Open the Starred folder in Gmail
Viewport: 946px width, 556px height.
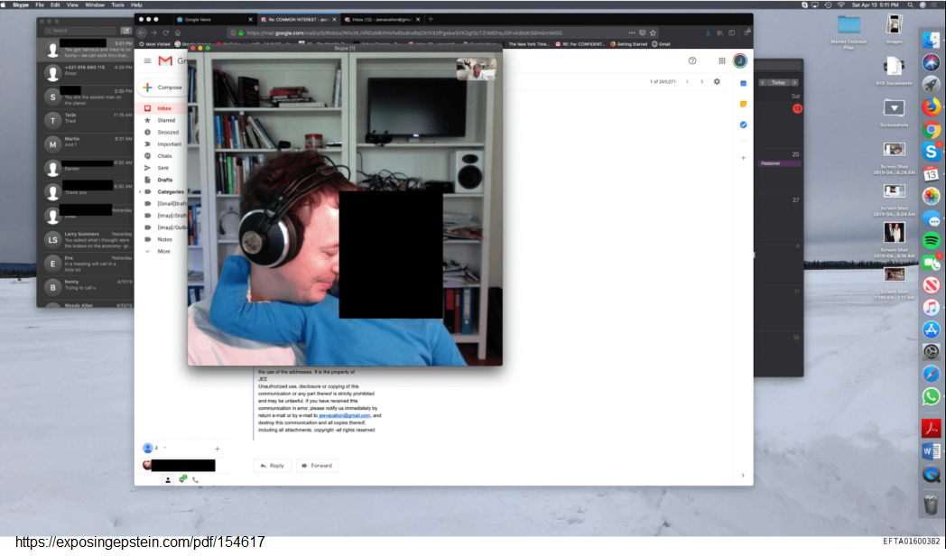[166, 121]
